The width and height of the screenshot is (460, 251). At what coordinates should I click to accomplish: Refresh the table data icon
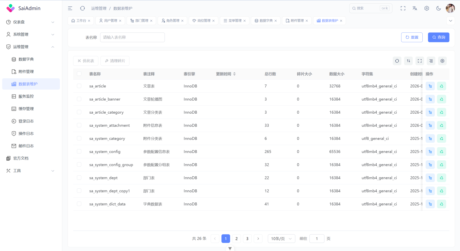(x=397, y=61)
